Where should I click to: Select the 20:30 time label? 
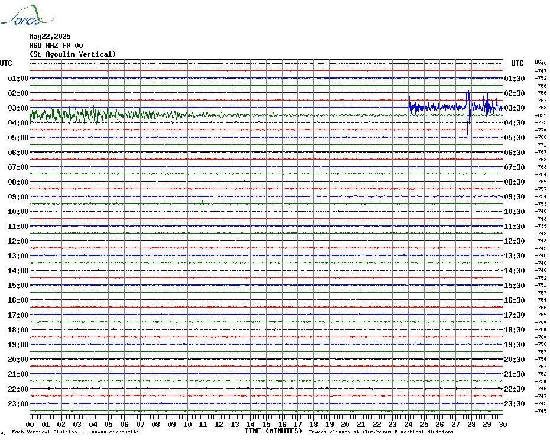click(x=515, y=360)
